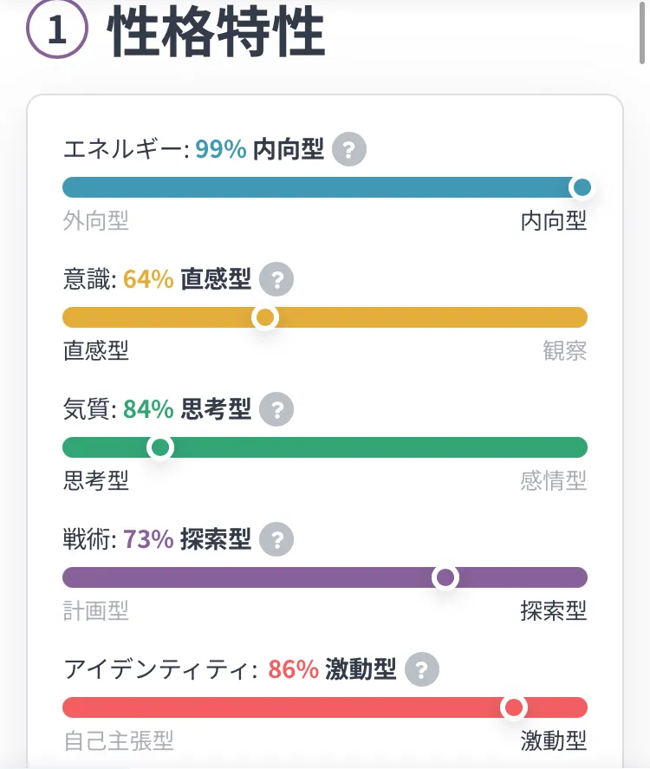Click the 感情型 label under the green bar
The image size is (650, 769).
coord(553,480)
